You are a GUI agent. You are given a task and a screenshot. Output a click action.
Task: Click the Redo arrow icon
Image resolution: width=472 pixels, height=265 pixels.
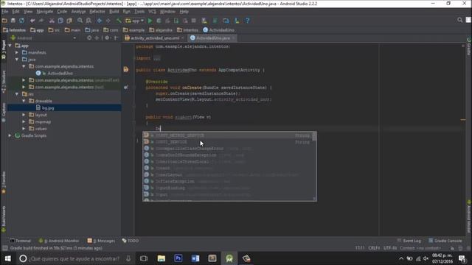click(x=41, y=21)
